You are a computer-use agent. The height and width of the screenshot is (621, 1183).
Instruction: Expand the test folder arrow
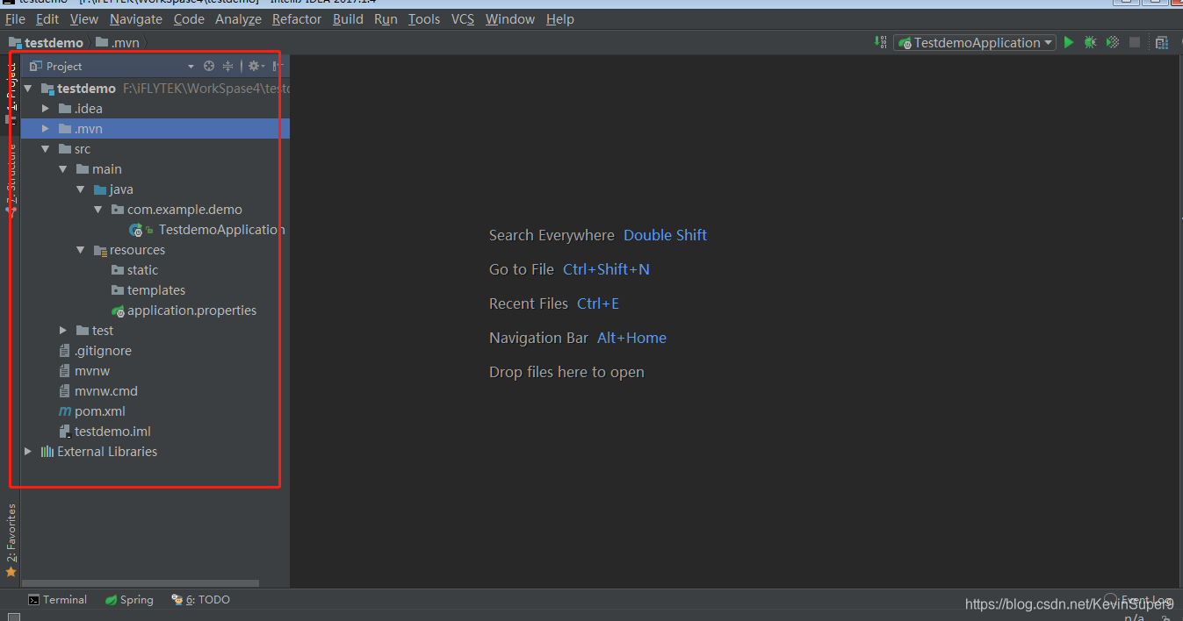pos(63,331)
